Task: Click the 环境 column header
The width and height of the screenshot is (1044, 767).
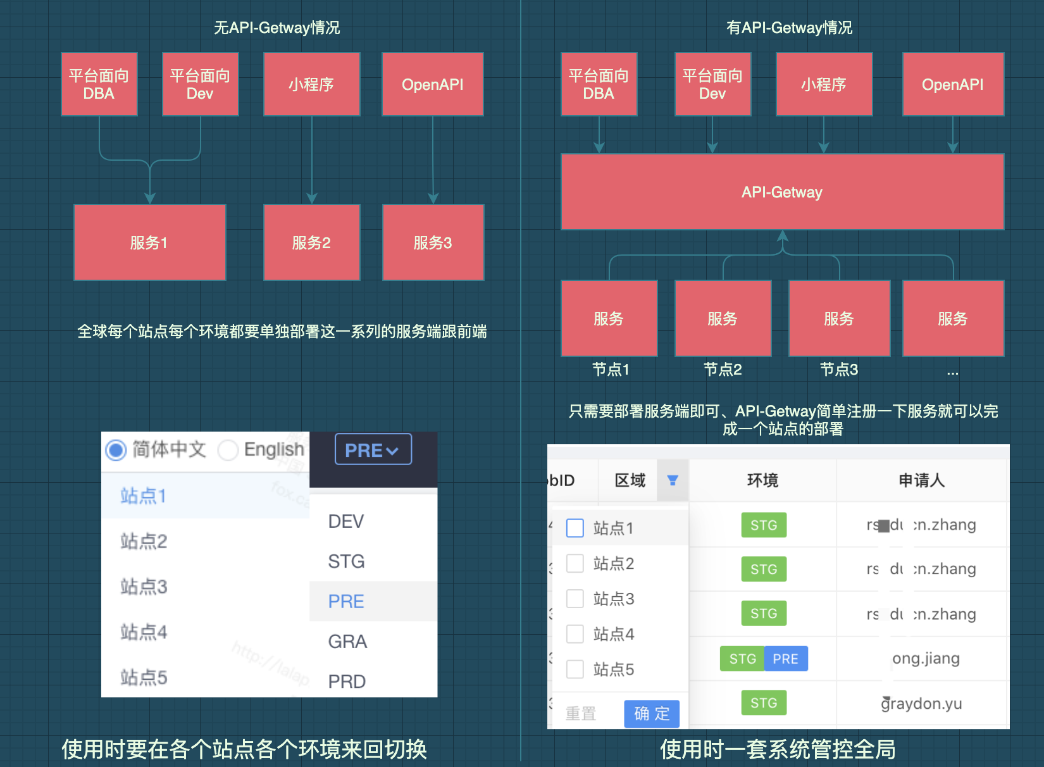Action: 762,480
